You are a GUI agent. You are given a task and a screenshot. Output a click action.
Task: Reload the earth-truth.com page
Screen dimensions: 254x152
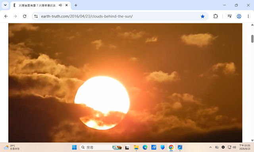pos(25,16)
